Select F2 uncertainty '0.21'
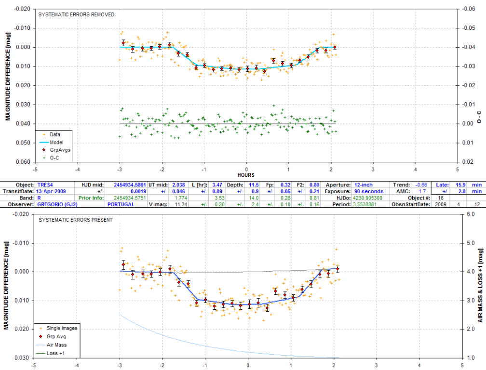486x370 pixels. point(314,191)
